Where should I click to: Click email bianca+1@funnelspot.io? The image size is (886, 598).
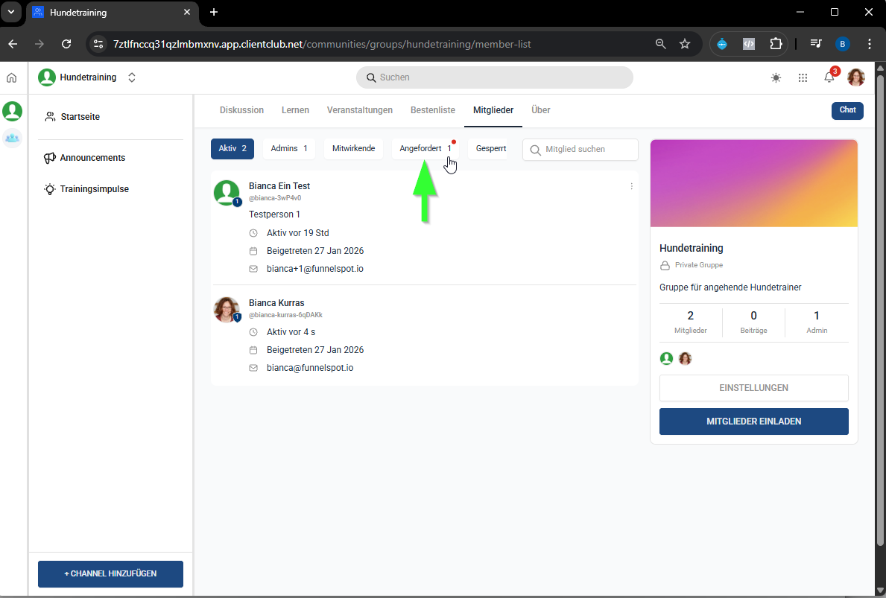(314, 269)
